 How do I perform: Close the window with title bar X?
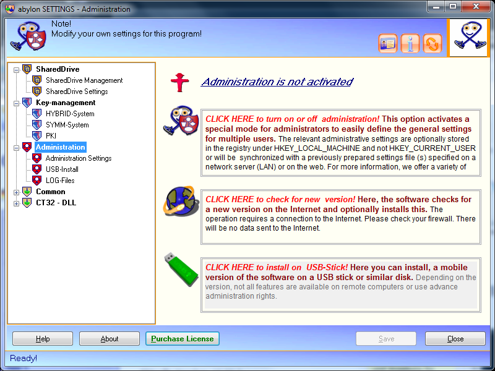476,6
